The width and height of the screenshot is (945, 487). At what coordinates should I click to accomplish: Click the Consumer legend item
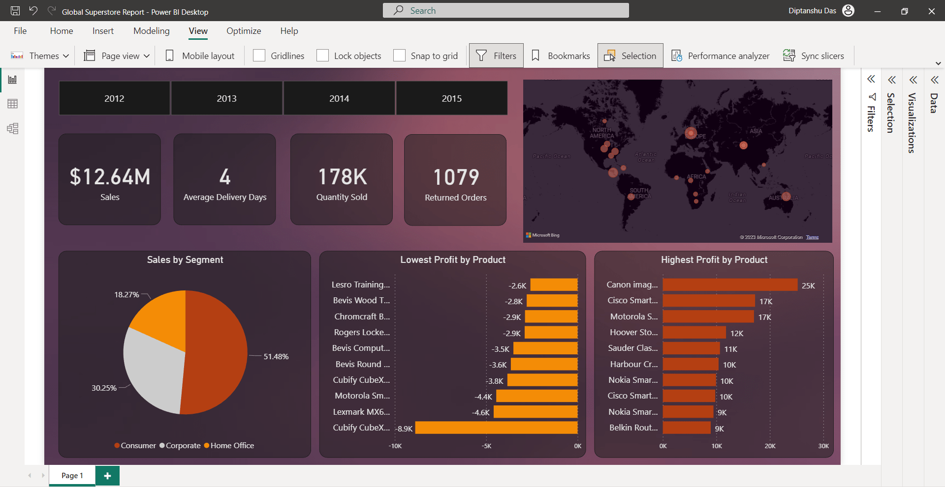click(135, 446)
